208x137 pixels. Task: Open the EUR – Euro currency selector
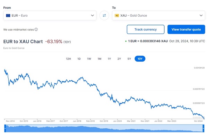(50, 16)
